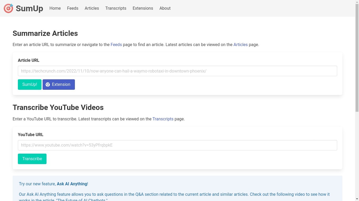Image resolution: width=359 pixels, height=201 pixels.
Task: Follow the inline Articles link in description
Action: (240, 45)
